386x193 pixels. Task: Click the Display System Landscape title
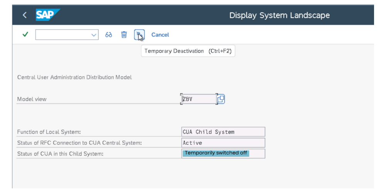[x=279, y=15]
